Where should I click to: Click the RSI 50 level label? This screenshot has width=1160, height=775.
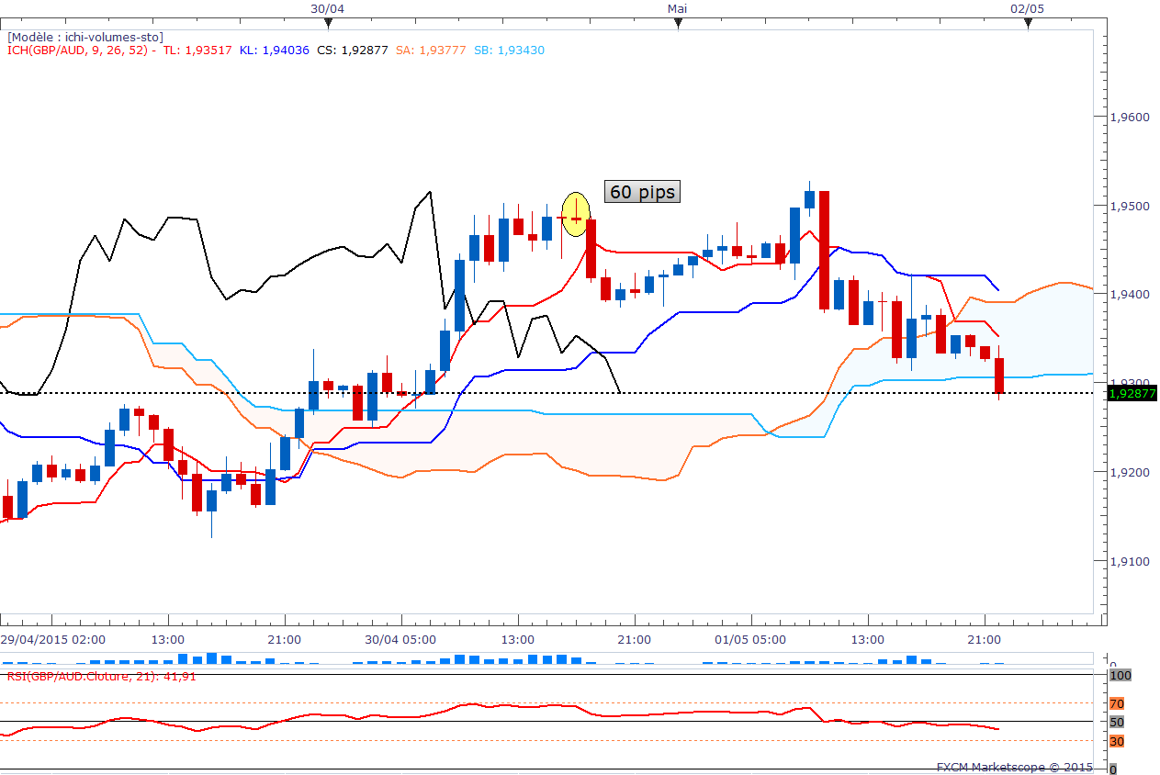coord(1116,722)
